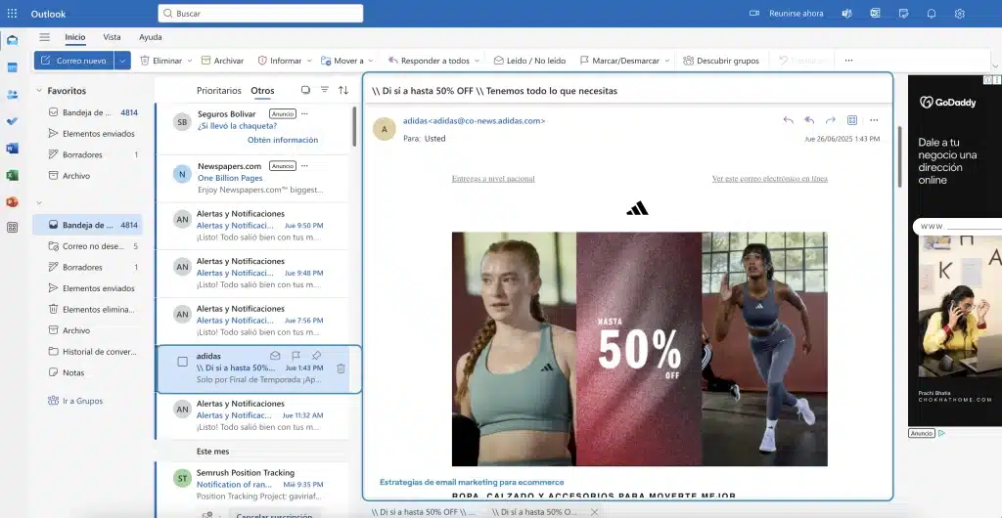Expand the Correo nuevo dropdown arrow

pos(122,61)
